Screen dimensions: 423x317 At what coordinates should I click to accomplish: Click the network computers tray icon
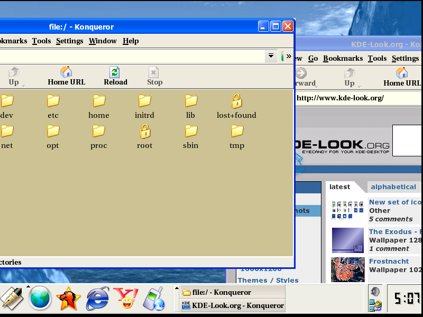(375, 305)
